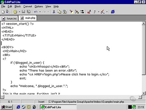Open the Options menu

pos(39,6)
